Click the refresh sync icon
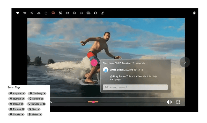This screenshot has height=123, width=207. (x=95, y=13)
